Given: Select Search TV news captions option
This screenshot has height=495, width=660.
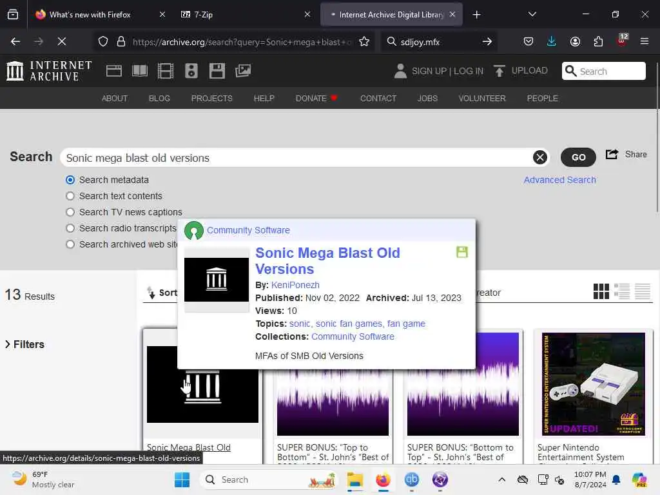Looking at the screenshot, I should pos(70,212).
